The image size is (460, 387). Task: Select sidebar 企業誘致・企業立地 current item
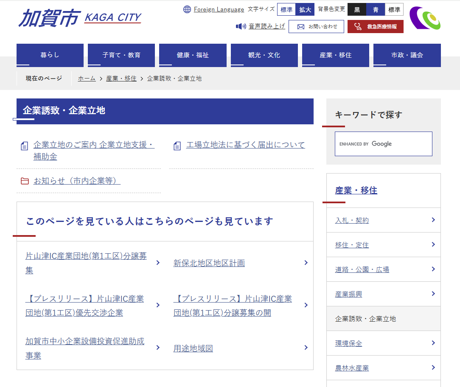pyautogui.click(x=384, y=319)
